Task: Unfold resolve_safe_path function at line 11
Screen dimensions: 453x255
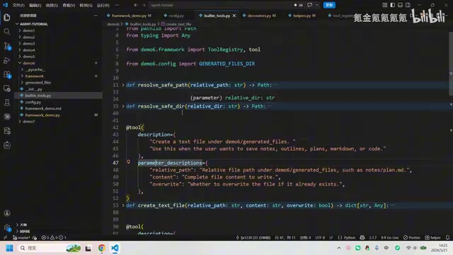Action: (123, 85)
